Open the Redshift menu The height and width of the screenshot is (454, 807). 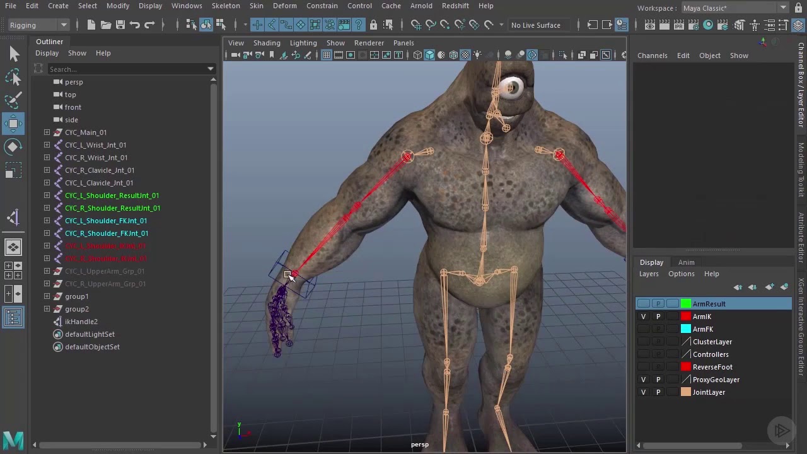click(455, 6)
